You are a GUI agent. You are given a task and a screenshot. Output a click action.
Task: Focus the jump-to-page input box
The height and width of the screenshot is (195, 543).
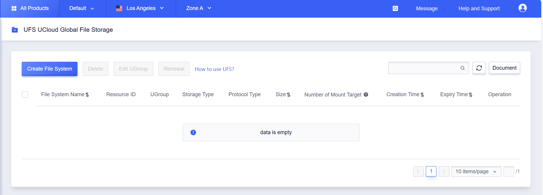509,171
